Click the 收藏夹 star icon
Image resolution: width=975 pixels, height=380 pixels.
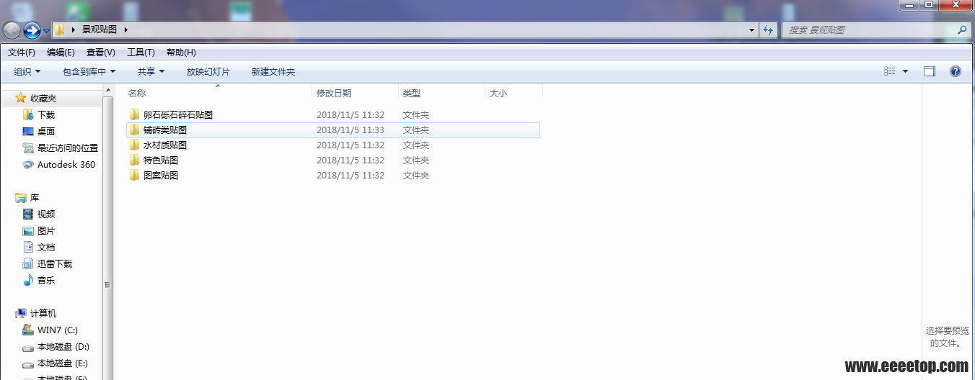(x=20, y=98)
